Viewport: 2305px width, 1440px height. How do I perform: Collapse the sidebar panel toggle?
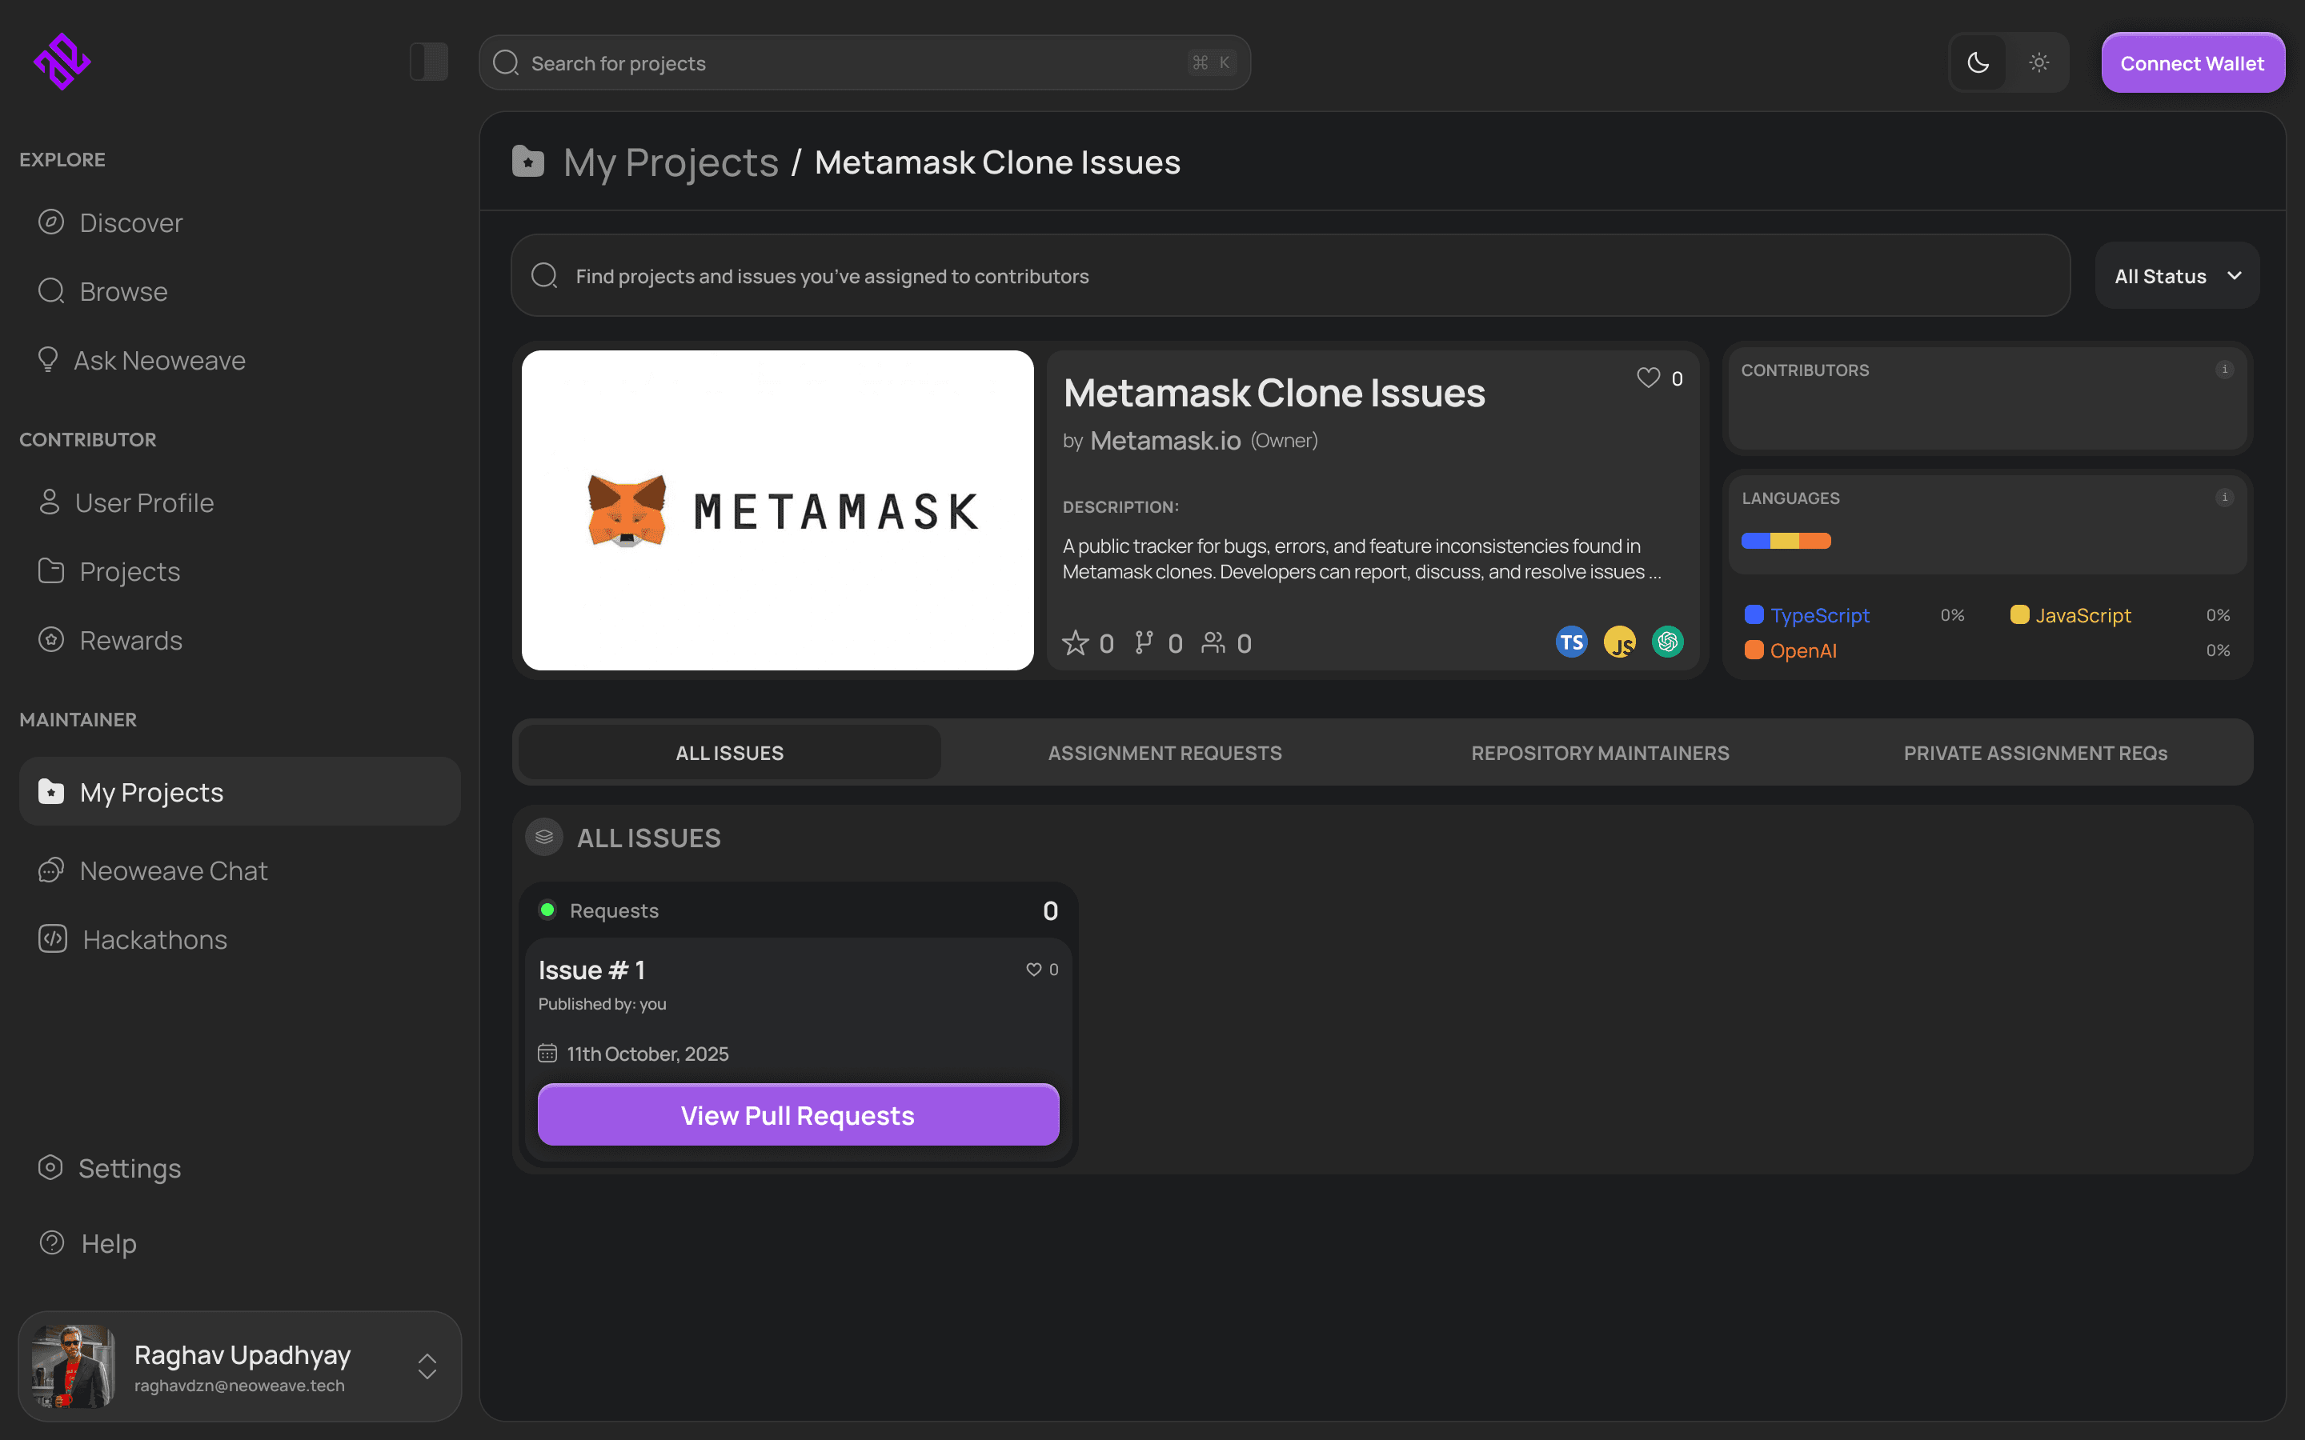coord(429,62)
